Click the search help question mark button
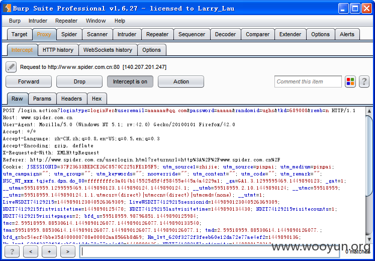Screen dimensions: 375x261 [x=12, y=251]
